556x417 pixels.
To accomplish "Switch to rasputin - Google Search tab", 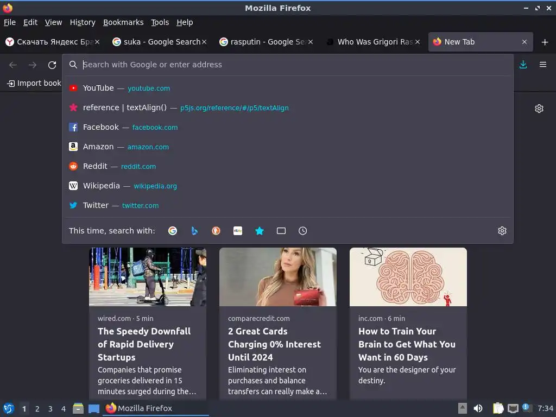I will click(266, 42).
